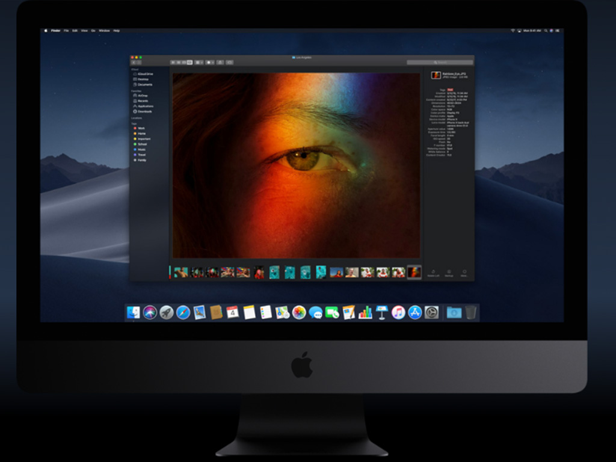Image resolution: width=616 pixels, height=462 pixels.
Task: Click the search field in the Finder window
Action: pos(440,61)
